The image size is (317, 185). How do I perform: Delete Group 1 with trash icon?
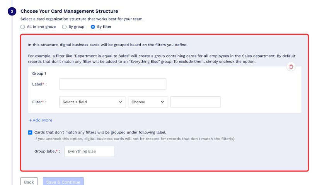point(291,67)
